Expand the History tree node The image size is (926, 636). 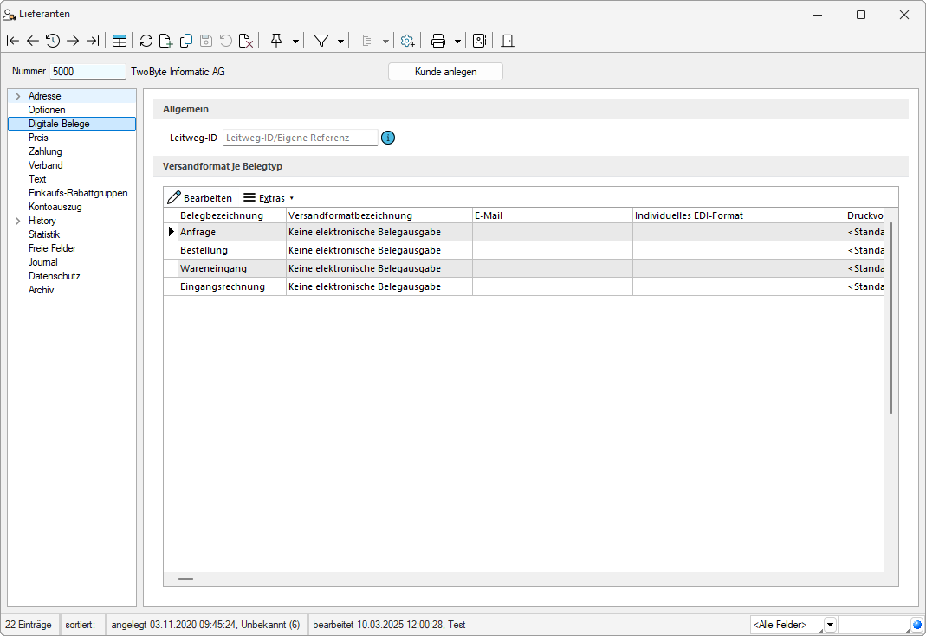click(17, 221)
